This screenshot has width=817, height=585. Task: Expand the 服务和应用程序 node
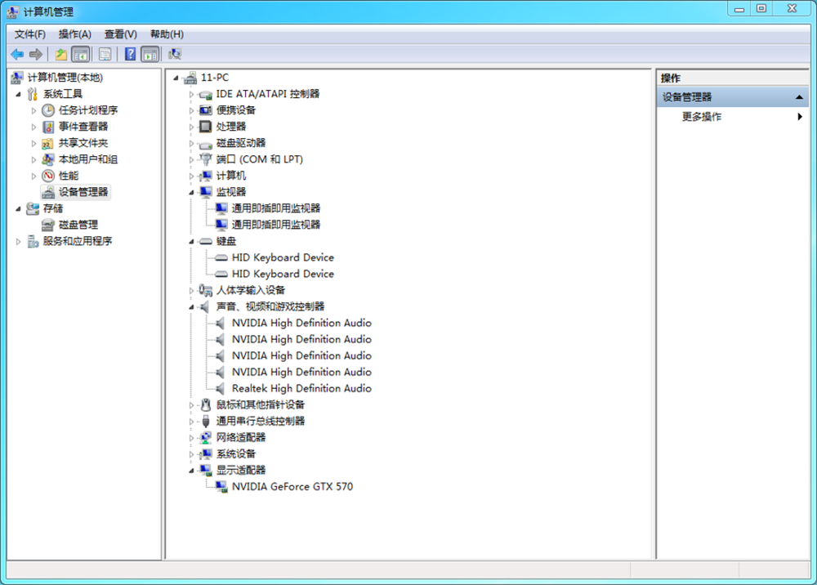(x=18, y=241)
